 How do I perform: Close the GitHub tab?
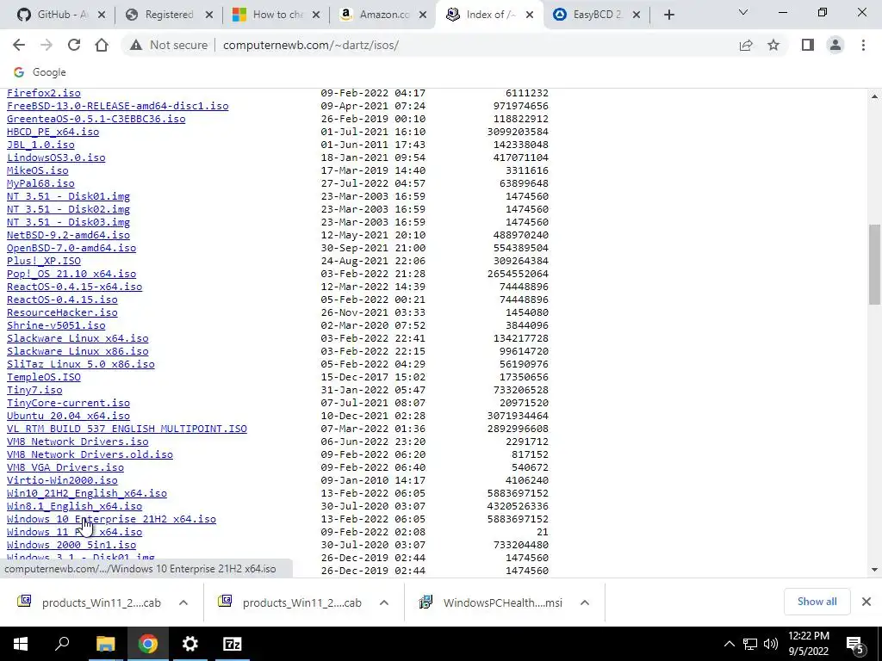102,15
